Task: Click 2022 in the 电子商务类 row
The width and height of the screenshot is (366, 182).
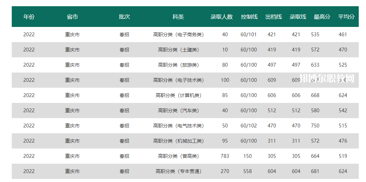Action: [29, 35]
